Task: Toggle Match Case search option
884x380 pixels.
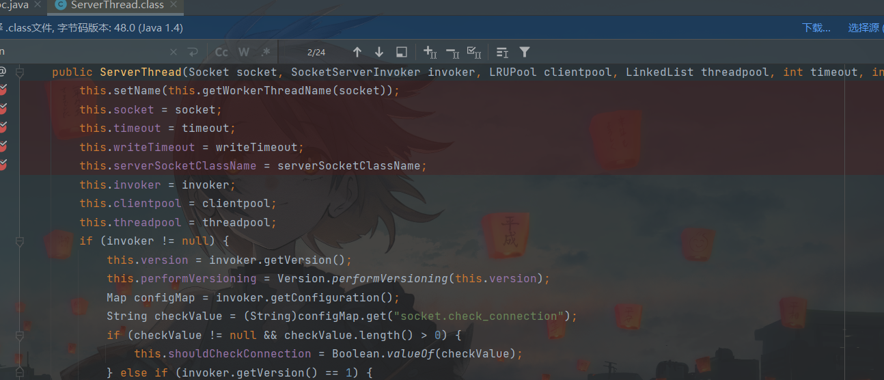Action: pyautogui.click(x=221, y=53)
